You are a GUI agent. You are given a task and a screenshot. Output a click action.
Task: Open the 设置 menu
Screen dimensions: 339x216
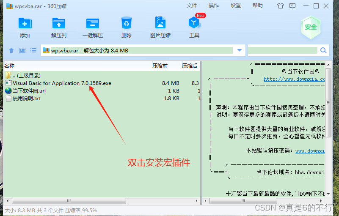[x=236, y=5]
